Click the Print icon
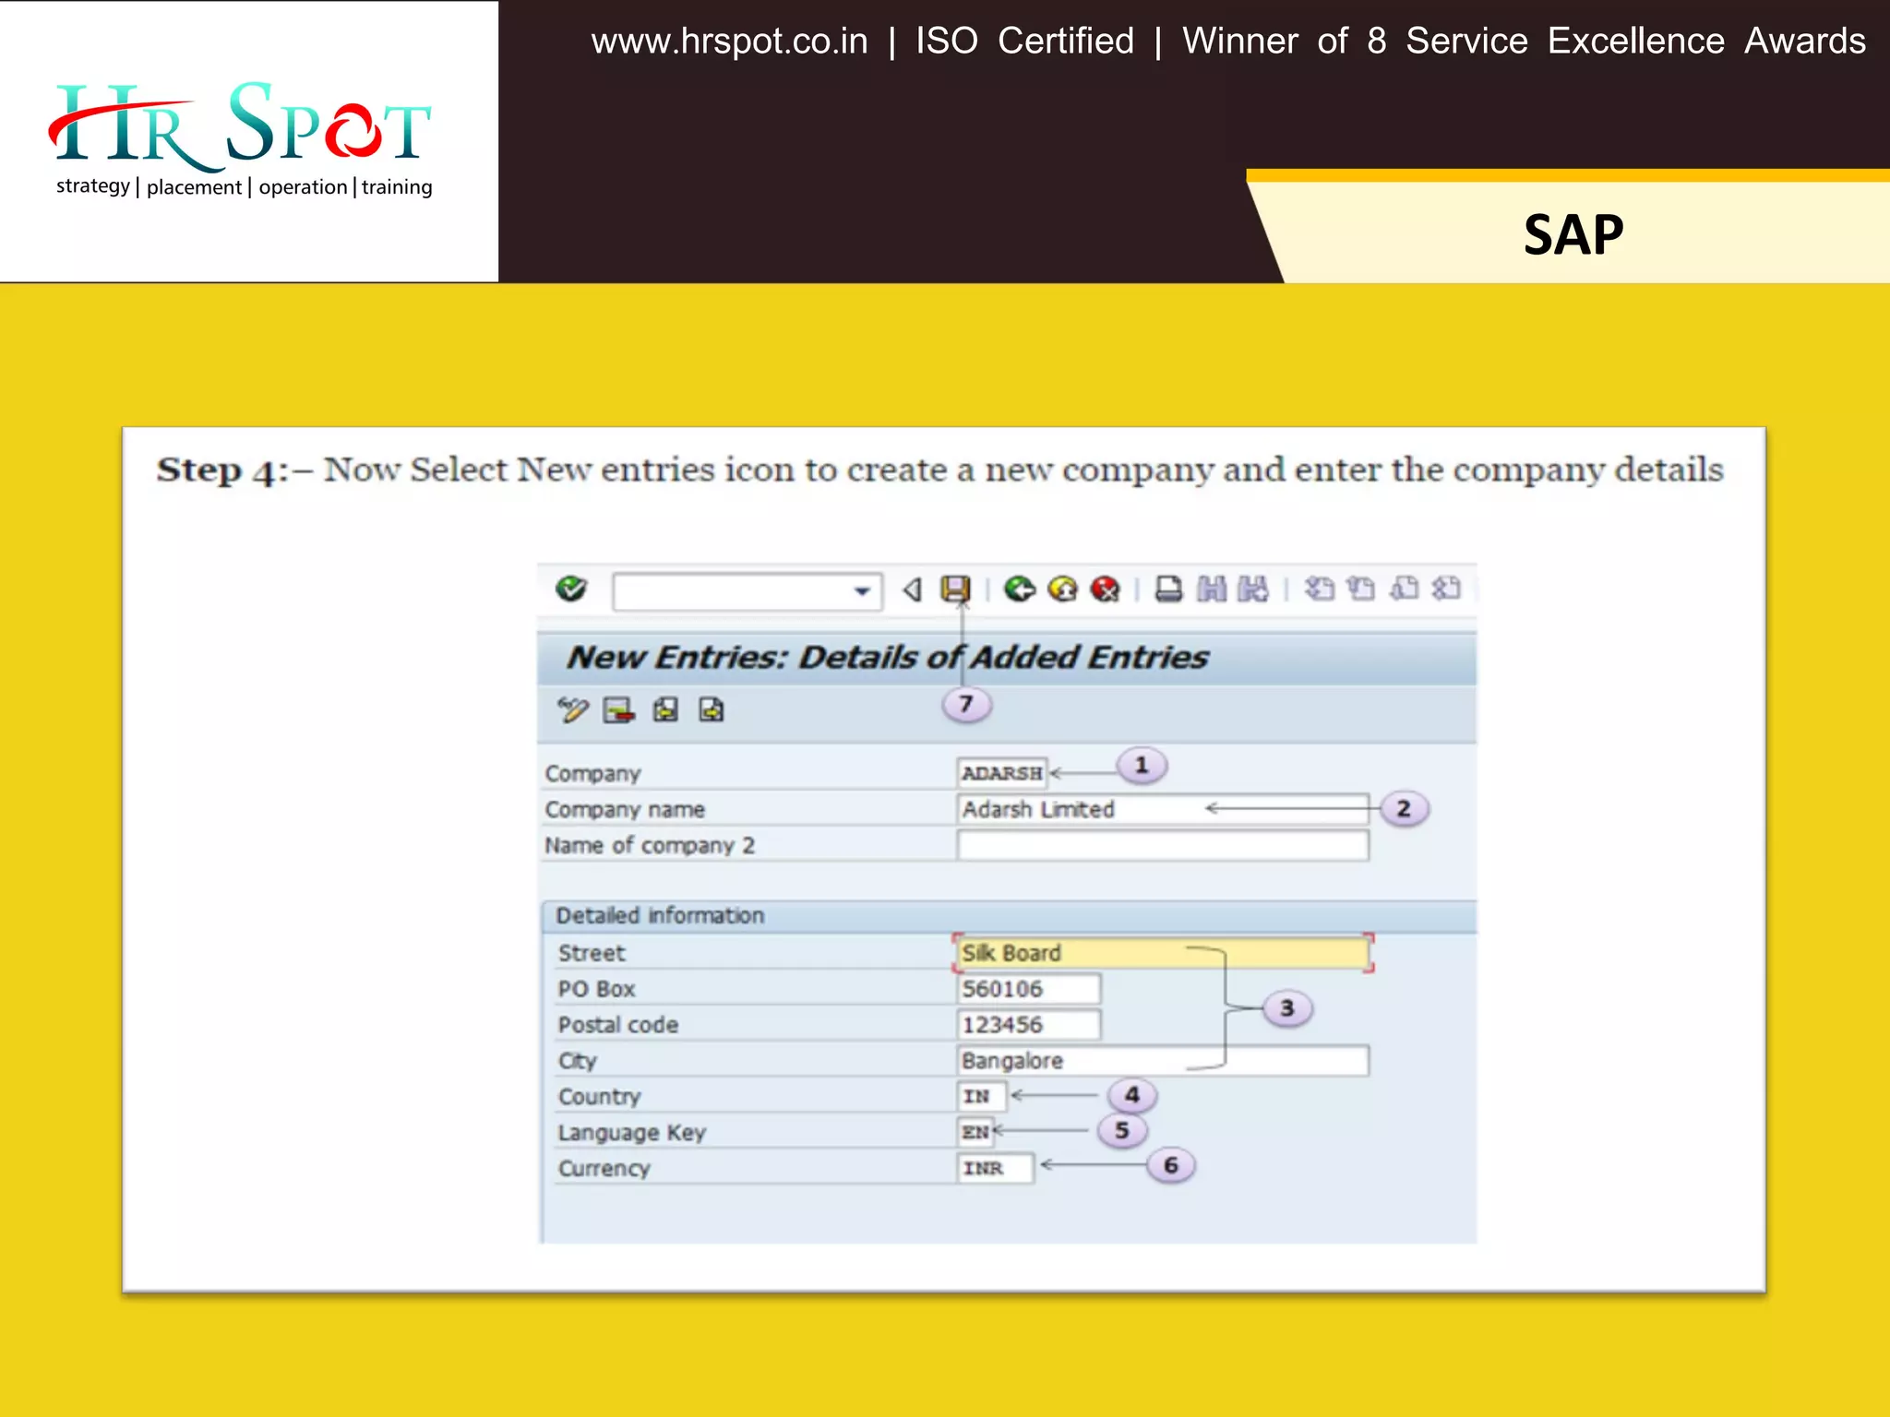Image resolution: width=1890 pixels, height=1417 pixels. [1169, 589]
